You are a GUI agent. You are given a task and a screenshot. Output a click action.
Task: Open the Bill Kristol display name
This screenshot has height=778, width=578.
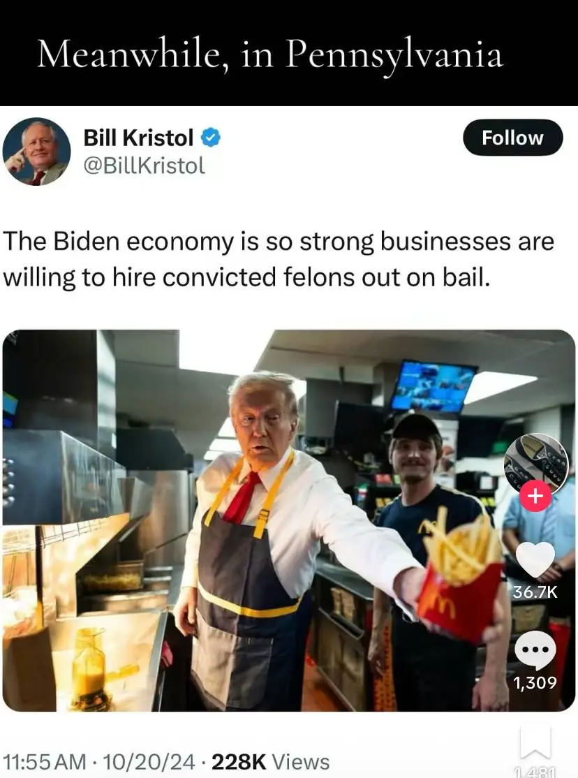coord(138,138)
